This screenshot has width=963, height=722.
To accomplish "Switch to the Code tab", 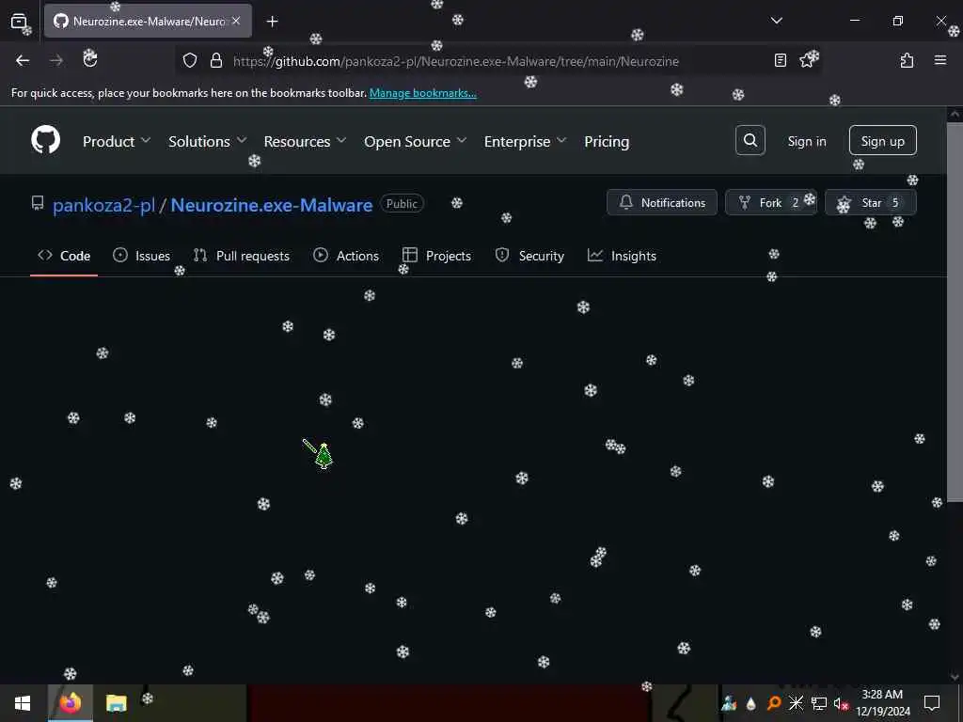I will pos(64,256).
